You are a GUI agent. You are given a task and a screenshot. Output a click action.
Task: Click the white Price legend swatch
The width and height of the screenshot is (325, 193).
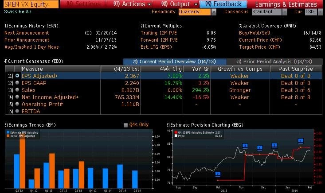[x=176, y=136]
